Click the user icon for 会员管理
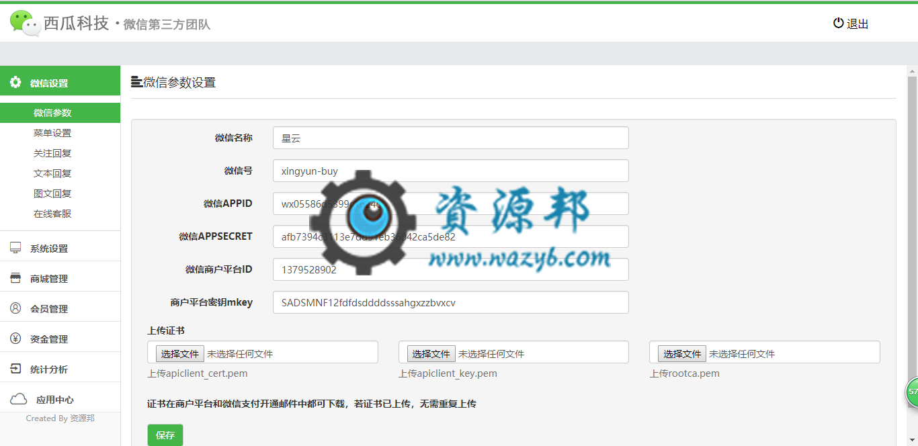The image size is (918, 446). (x=15, y=308)
